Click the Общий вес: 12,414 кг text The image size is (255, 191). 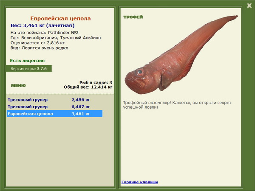[x=88, y=87]
